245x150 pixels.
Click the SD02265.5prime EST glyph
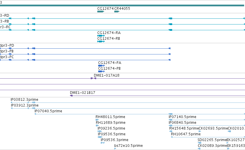200,143
